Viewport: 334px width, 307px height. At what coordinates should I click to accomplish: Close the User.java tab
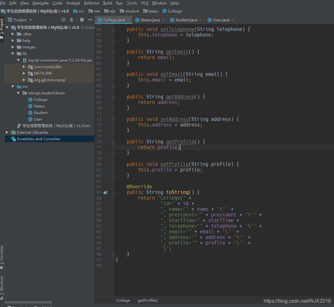[233, 20]
